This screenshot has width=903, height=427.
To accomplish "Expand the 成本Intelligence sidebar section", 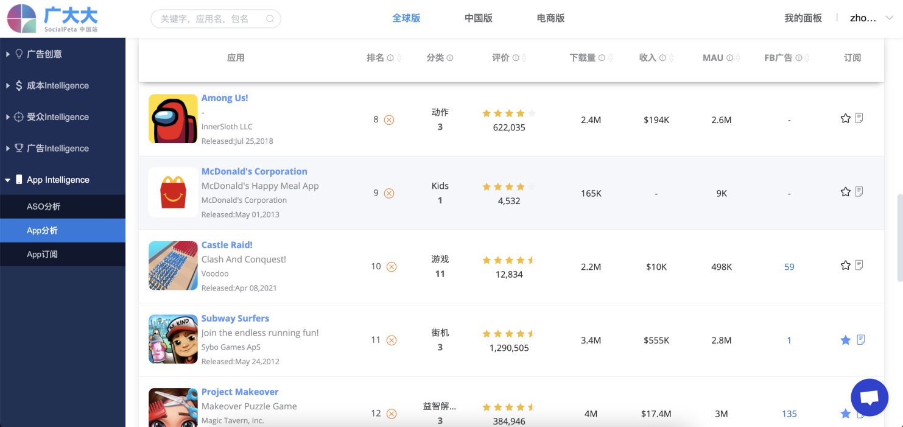I will [63, 85].
